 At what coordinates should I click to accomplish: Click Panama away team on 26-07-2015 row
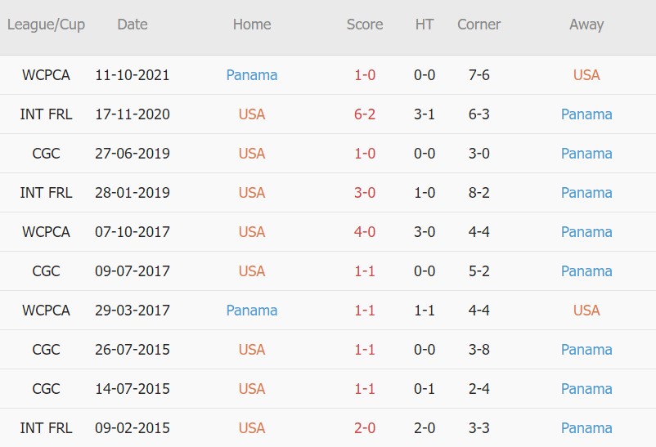pyautogui.click(x=586, y=350)
